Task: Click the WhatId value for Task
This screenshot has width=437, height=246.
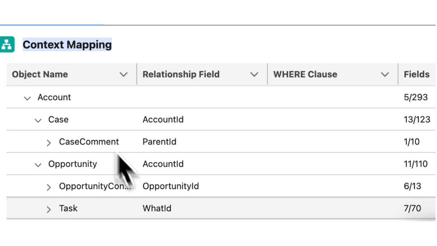Action: [157, 208]
